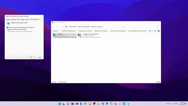
Task: Refresh the Network Connections view
Action: pos(123,27)
